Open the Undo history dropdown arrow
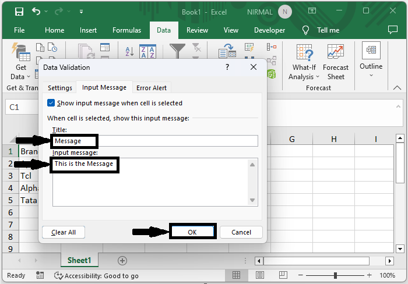 pos(46,12)
